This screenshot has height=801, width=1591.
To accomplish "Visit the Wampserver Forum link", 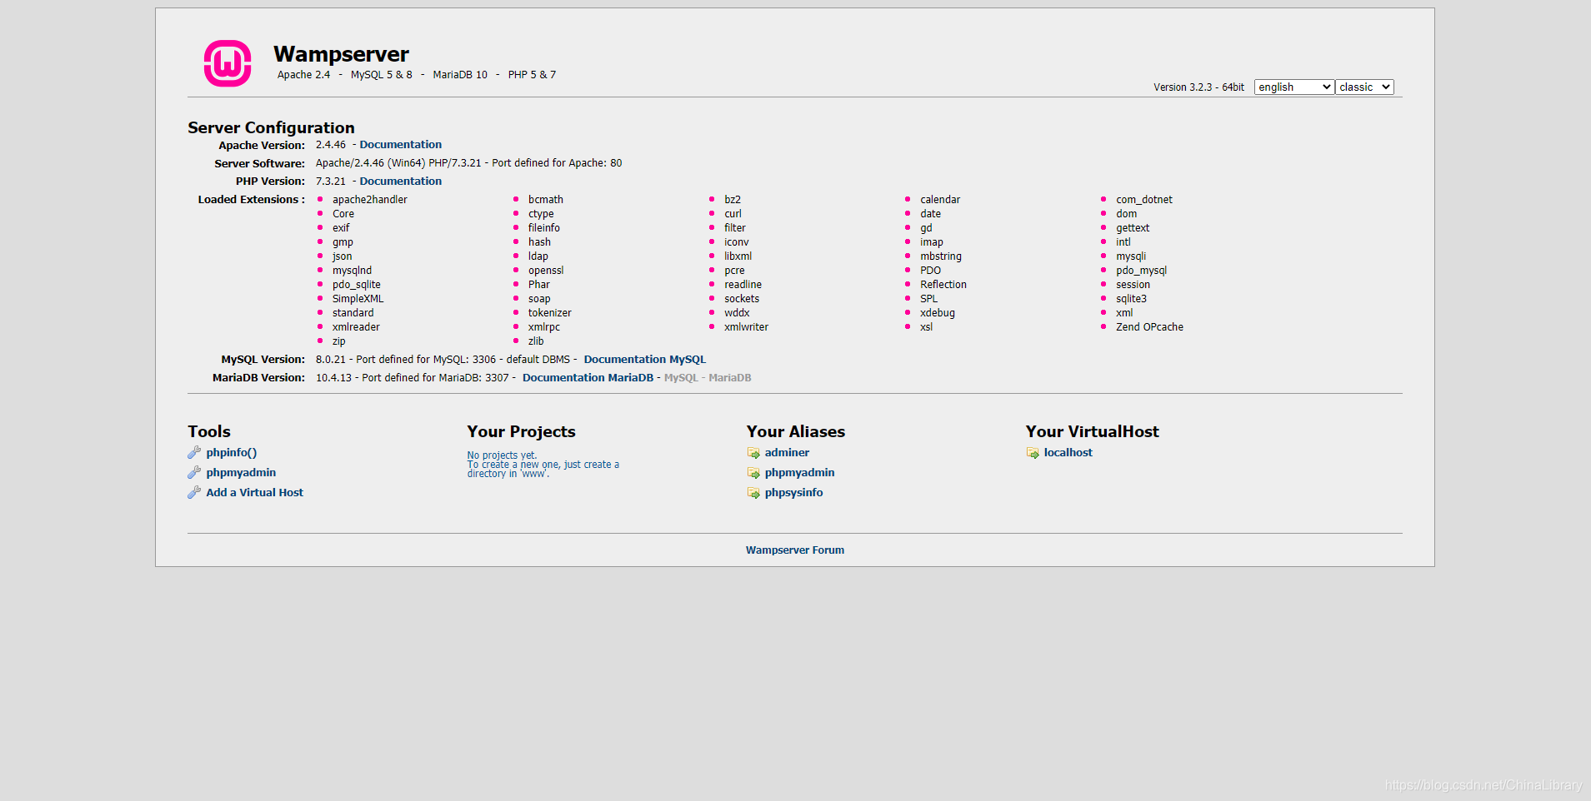I will click(795, 550).
